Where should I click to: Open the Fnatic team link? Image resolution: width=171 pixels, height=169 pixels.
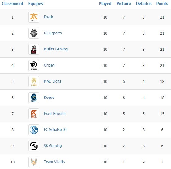point(49,17)
